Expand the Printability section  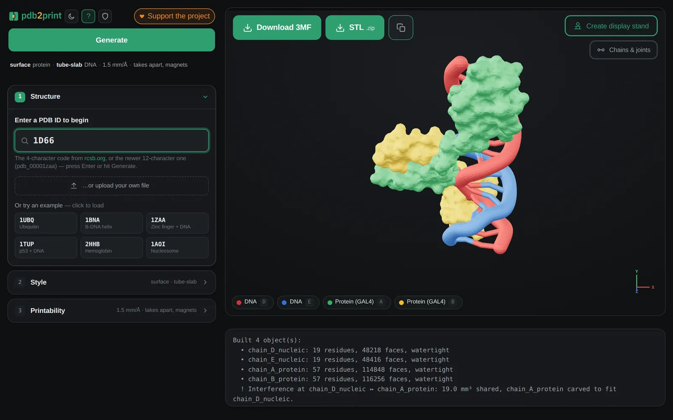click(111, 310)
